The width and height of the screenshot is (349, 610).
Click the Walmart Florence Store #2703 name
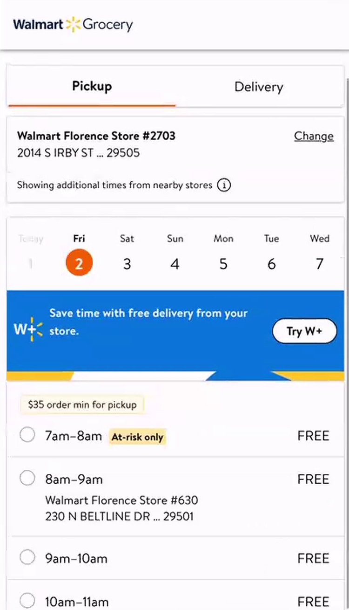(96, 136)
